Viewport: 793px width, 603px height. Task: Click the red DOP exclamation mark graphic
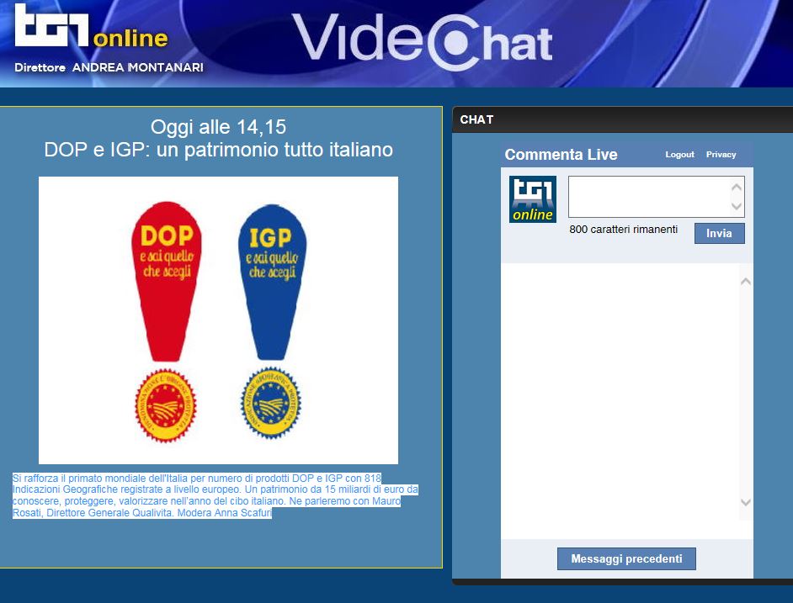(167, 281)
